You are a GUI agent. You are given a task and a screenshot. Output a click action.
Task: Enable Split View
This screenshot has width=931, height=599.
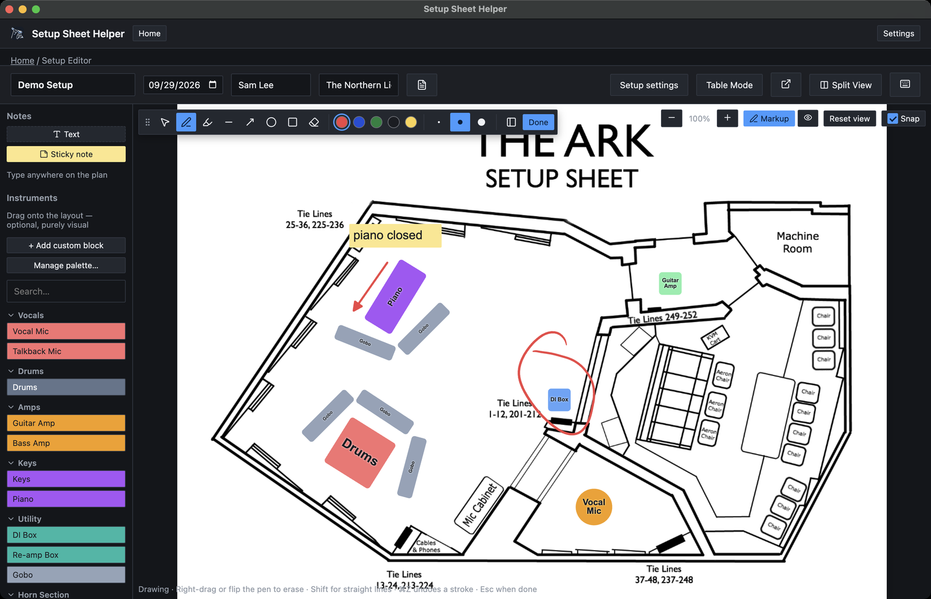(x=845, y=85)
